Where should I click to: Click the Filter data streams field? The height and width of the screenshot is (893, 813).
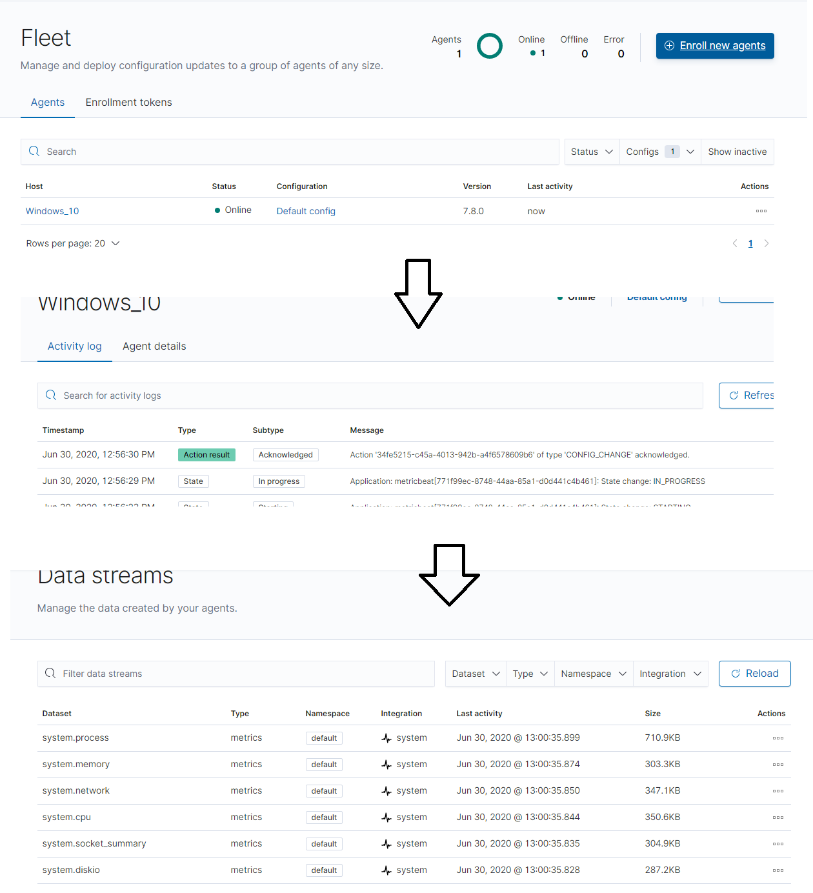click(x=236, y=674)
